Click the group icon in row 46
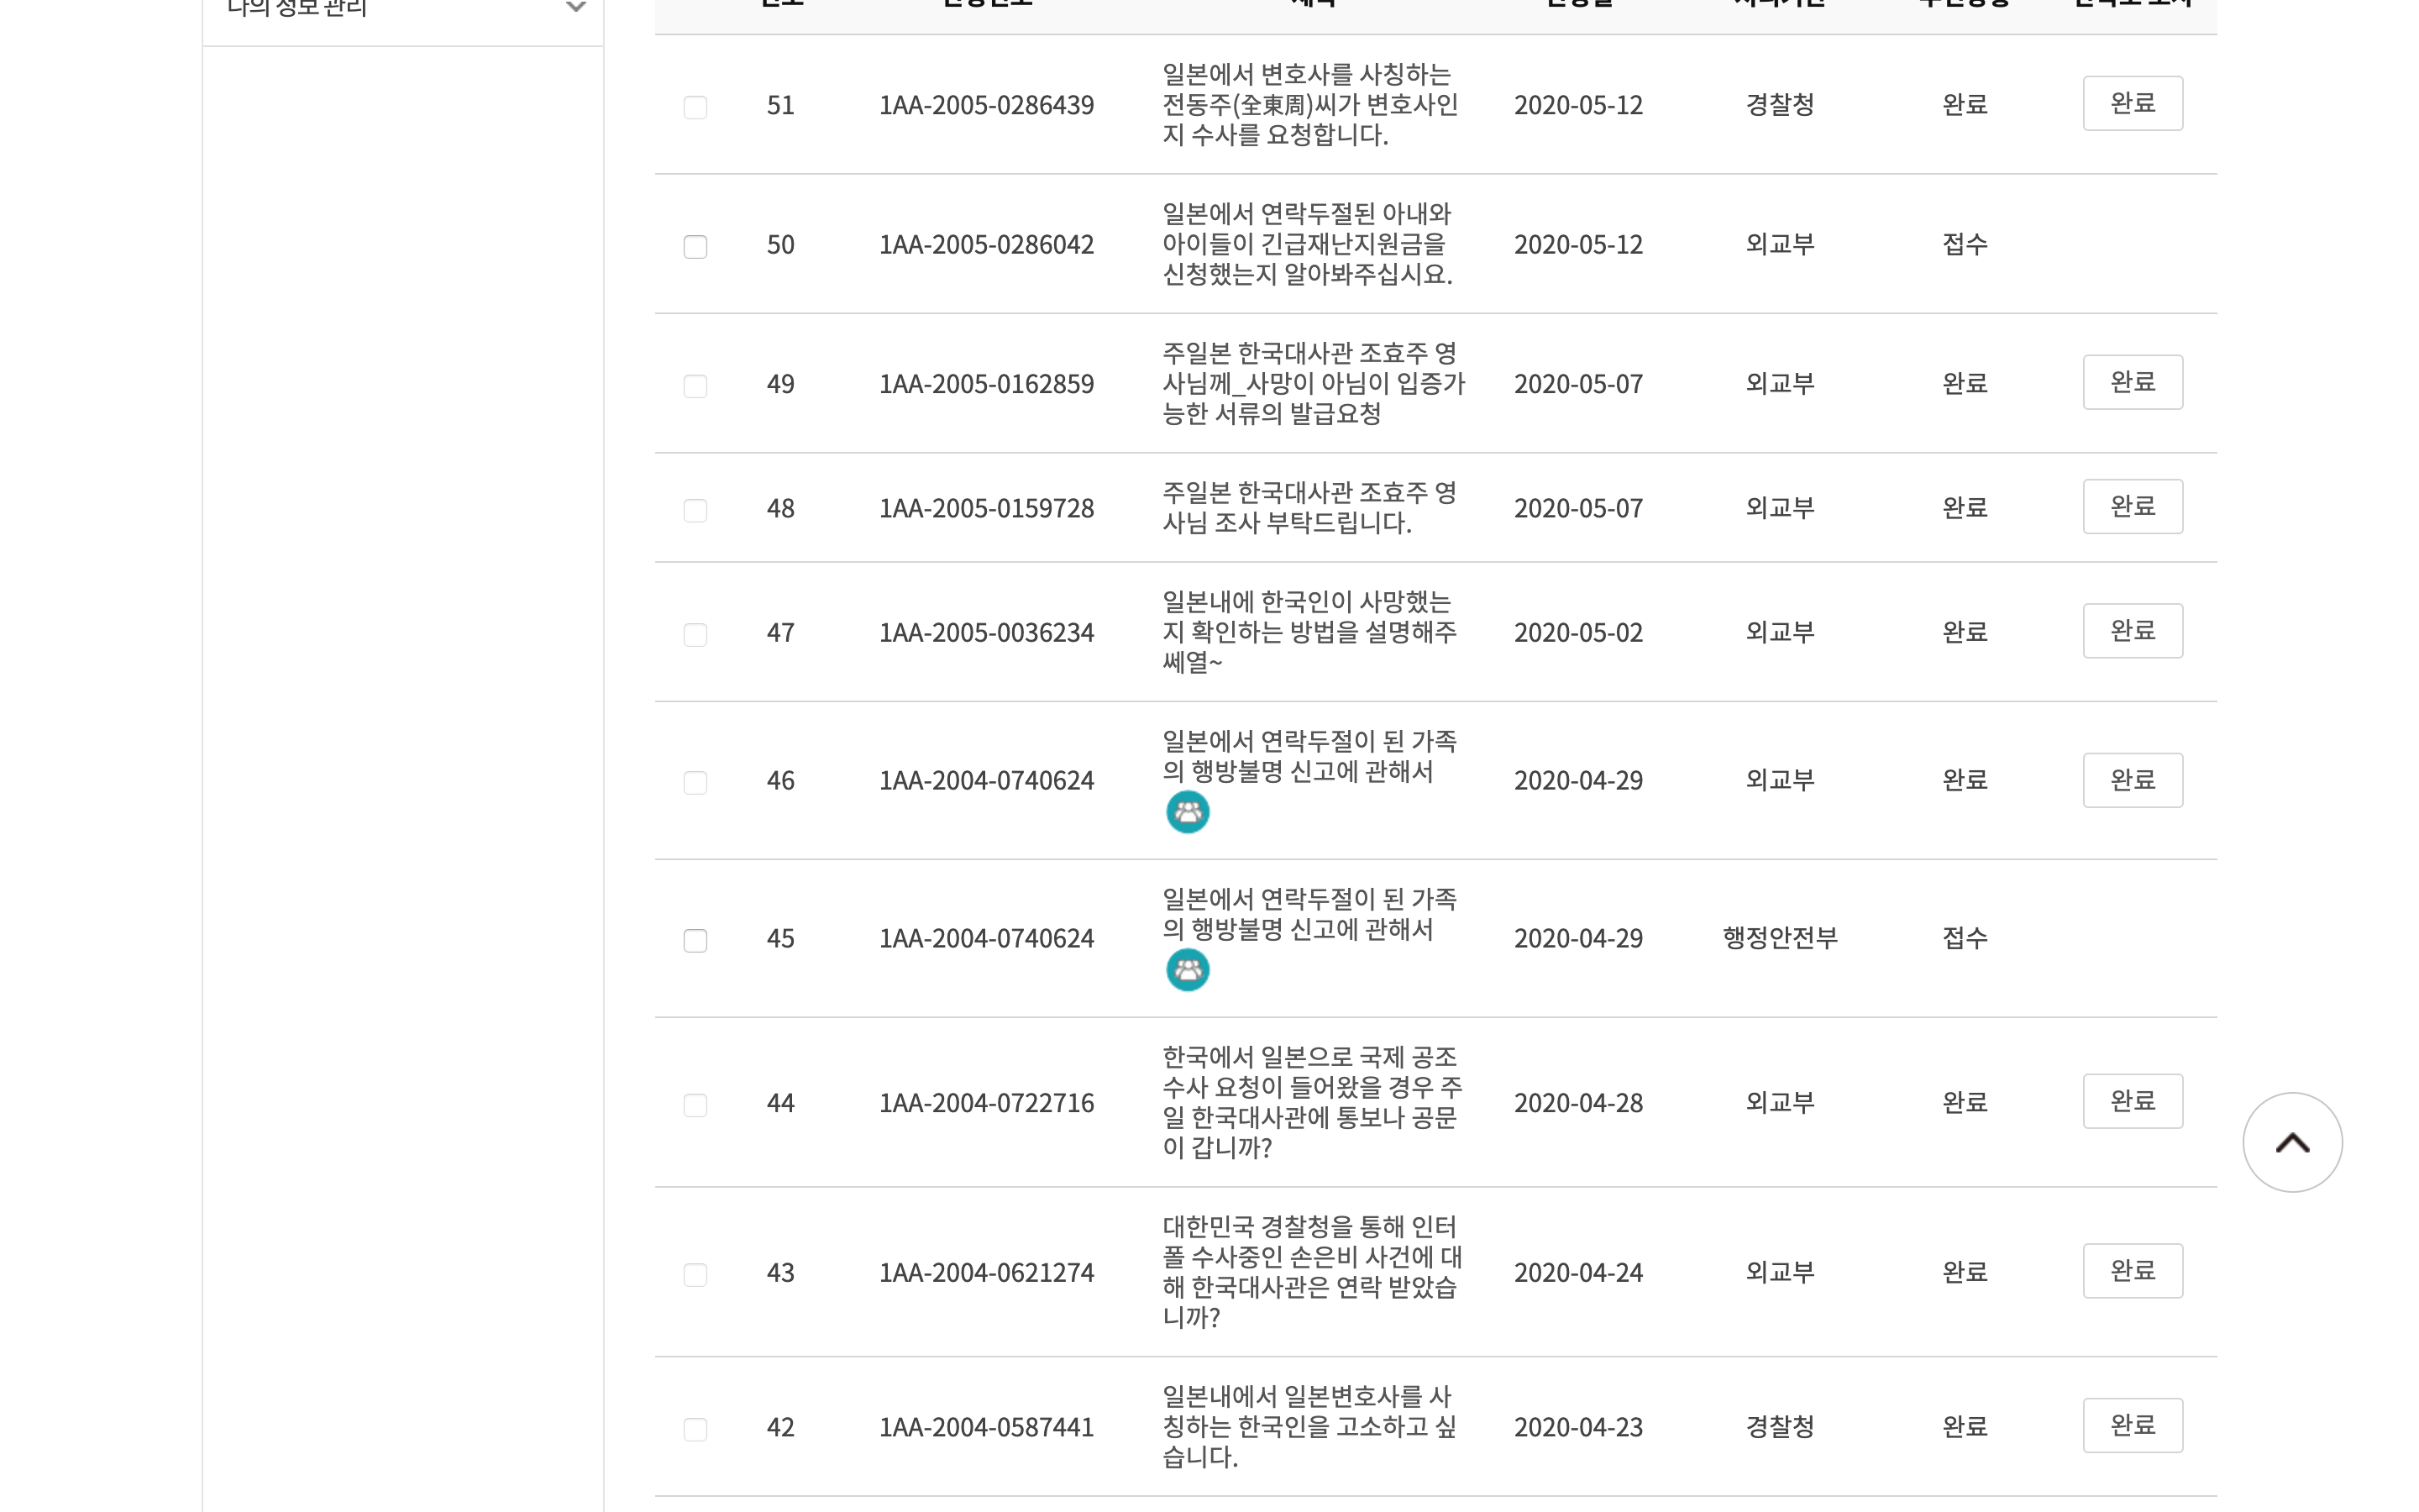 [1188, 812]
